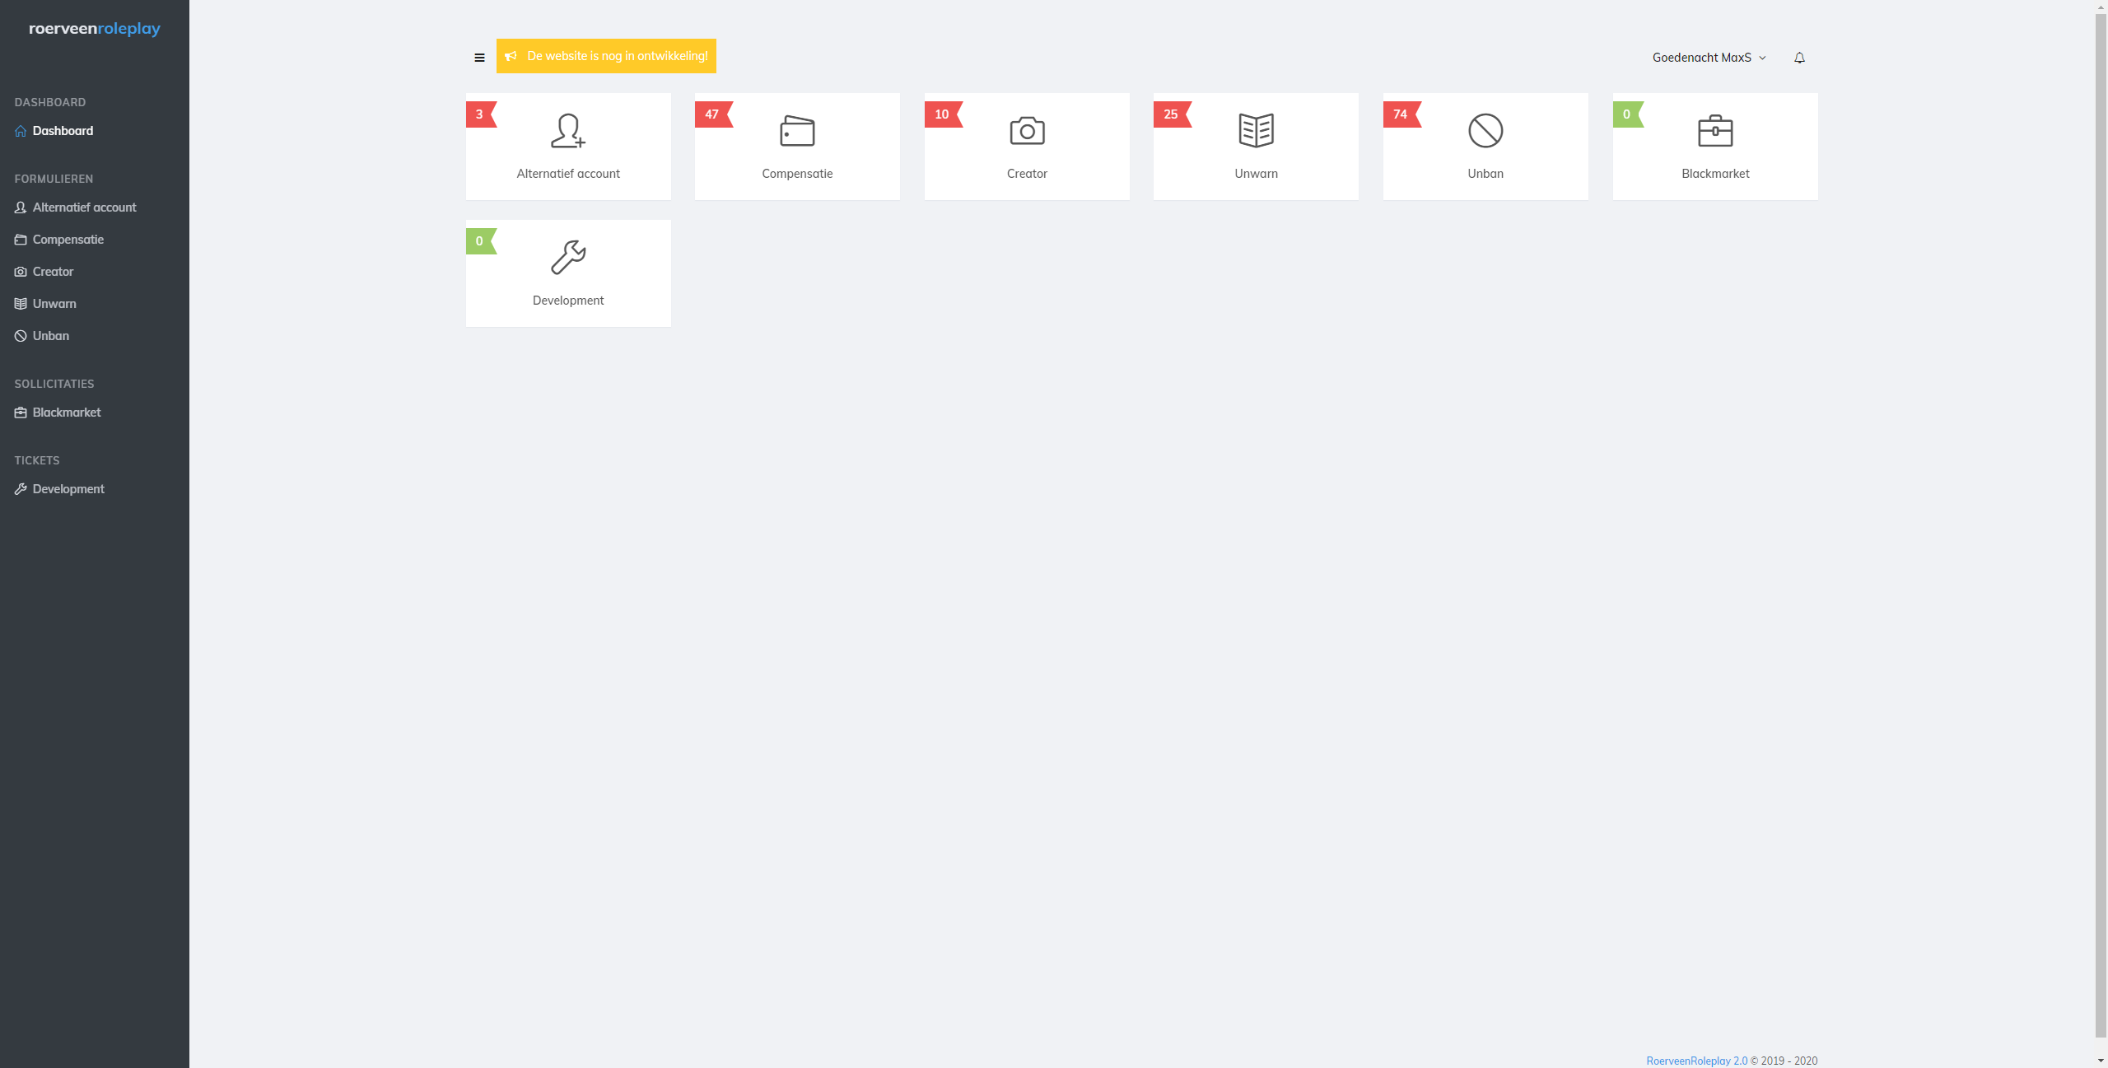
Task: Open Alternatief account in sidebar
Action: pyautogui.click(x=84, y=208)
